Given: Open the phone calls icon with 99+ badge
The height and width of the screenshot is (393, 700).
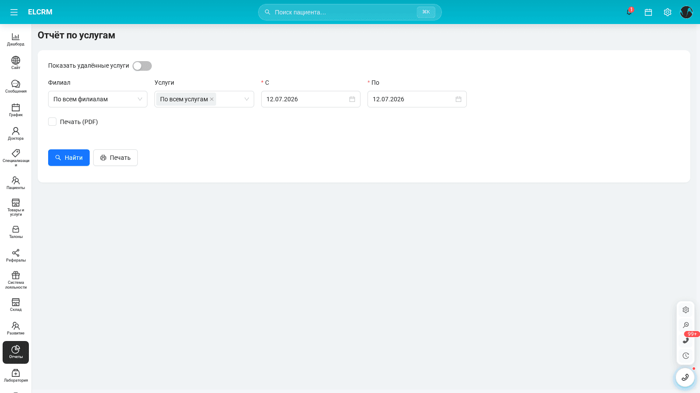Looking at the screenshot, I should (x=686, y=340).
